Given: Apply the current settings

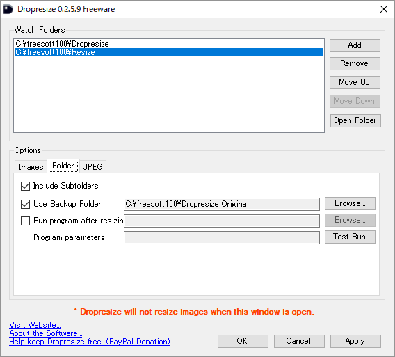Looking at the screenshot, I should pos(355,342).
